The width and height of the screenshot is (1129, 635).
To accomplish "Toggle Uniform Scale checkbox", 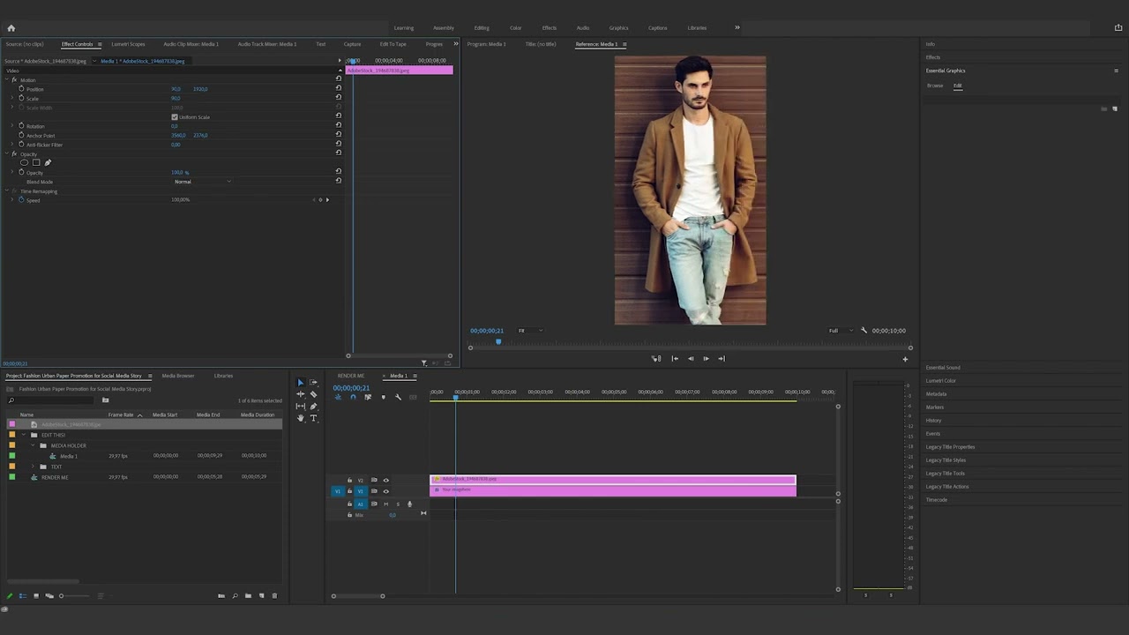I will (175, 116).
